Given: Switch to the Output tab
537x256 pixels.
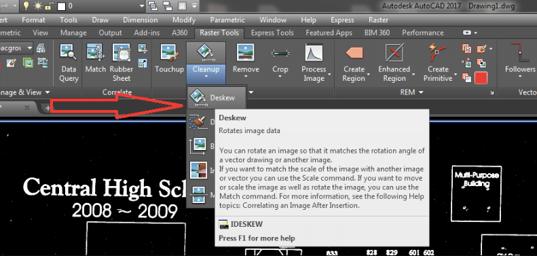Looking at the screenshot, I should 110,33.
